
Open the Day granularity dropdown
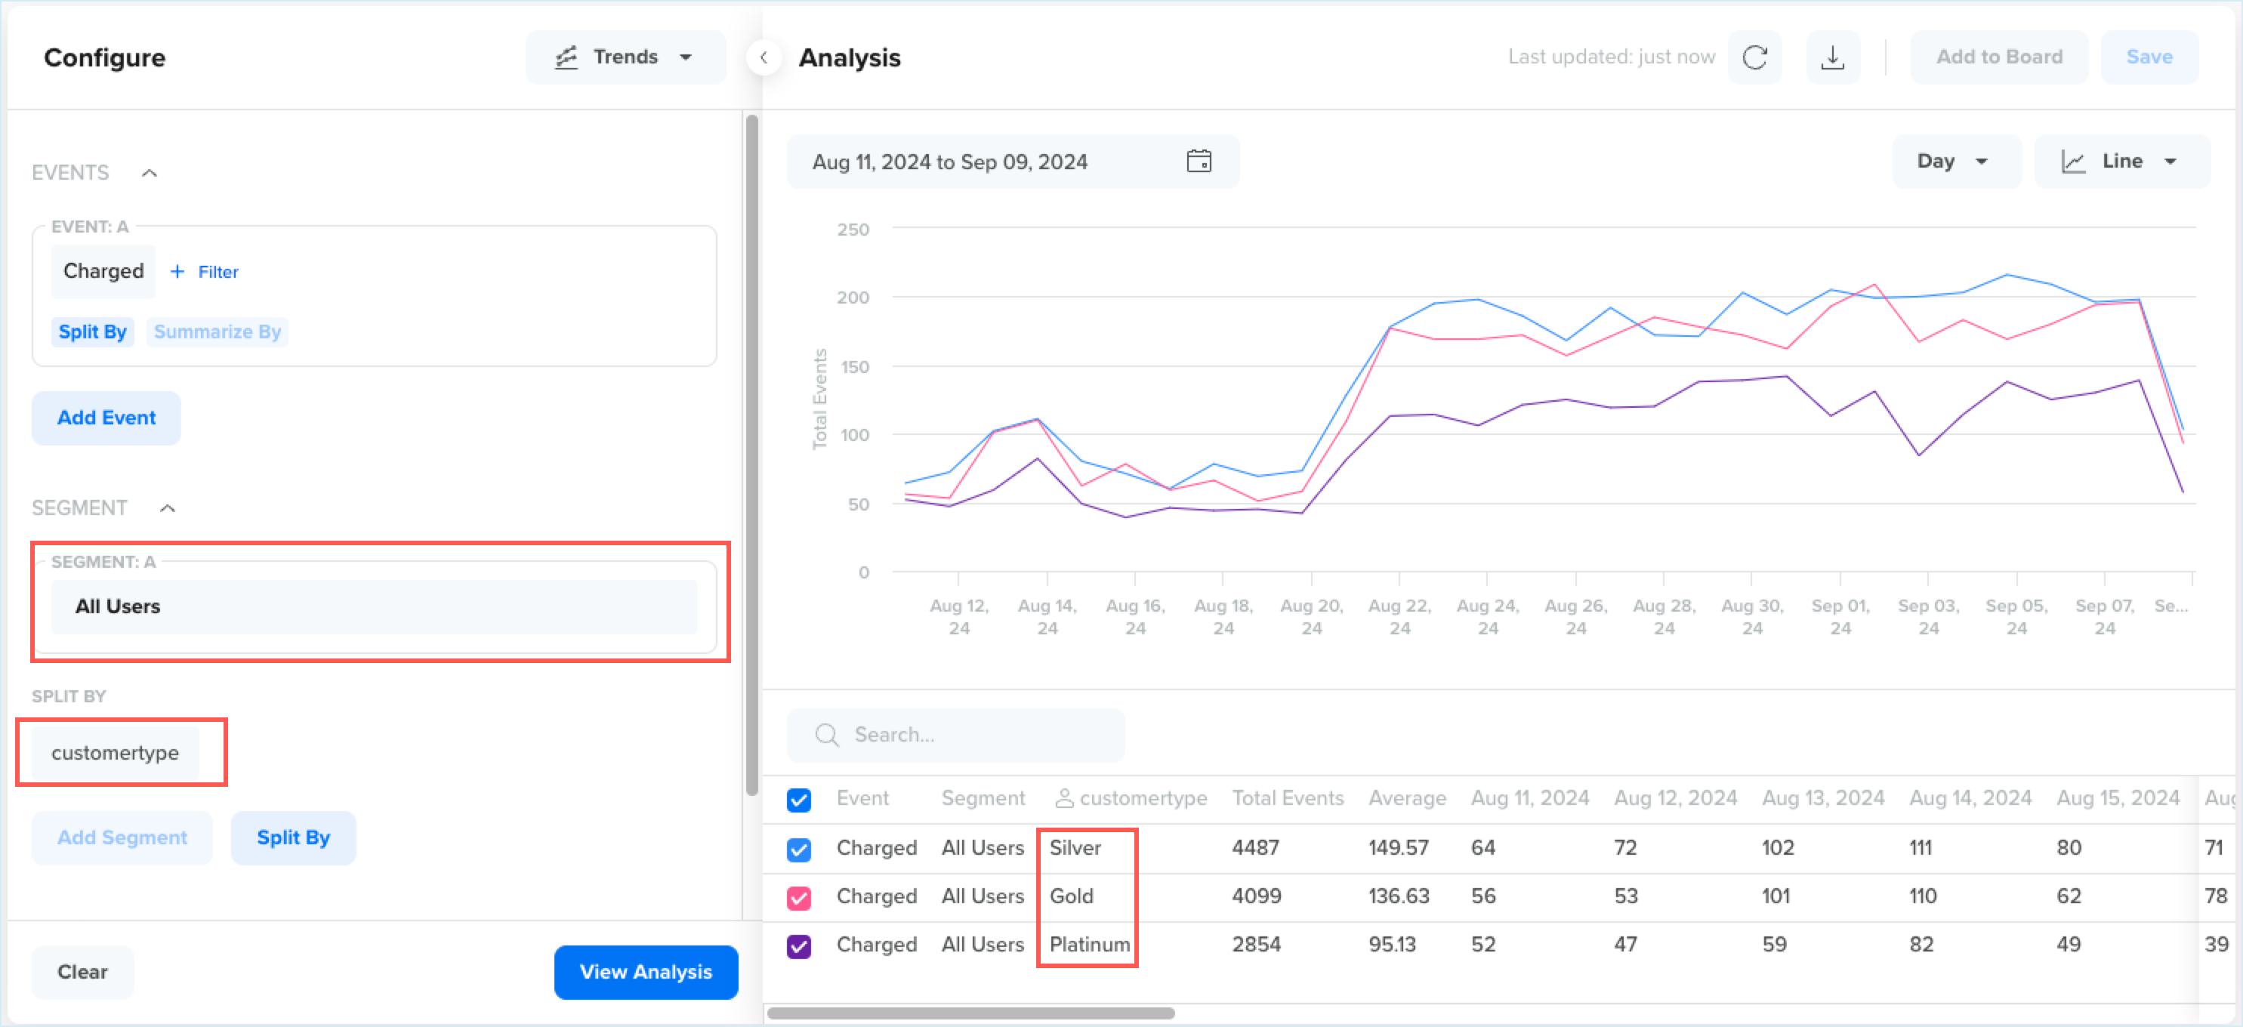point(1953,161)
